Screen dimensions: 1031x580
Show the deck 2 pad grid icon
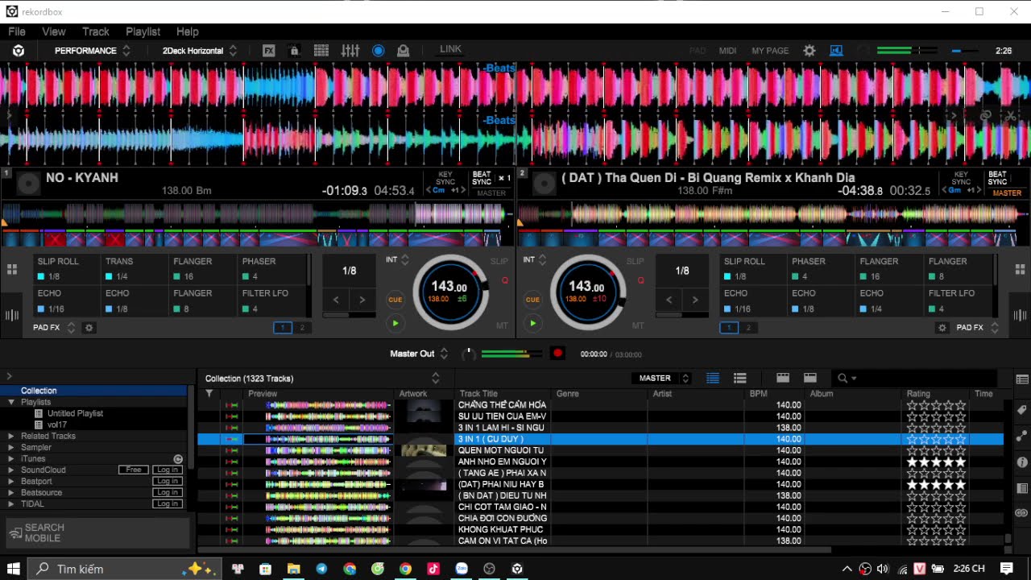[1020, 269]
